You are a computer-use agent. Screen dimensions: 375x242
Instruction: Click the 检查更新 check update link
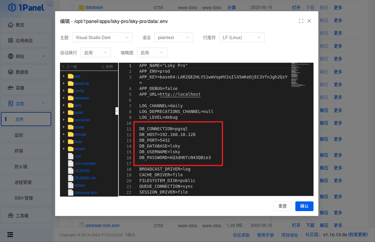358,235
